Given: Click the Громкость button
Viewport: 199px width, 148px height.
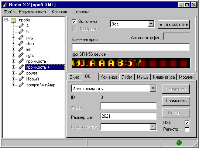Looking at the screenshot, I should point(176,101).
